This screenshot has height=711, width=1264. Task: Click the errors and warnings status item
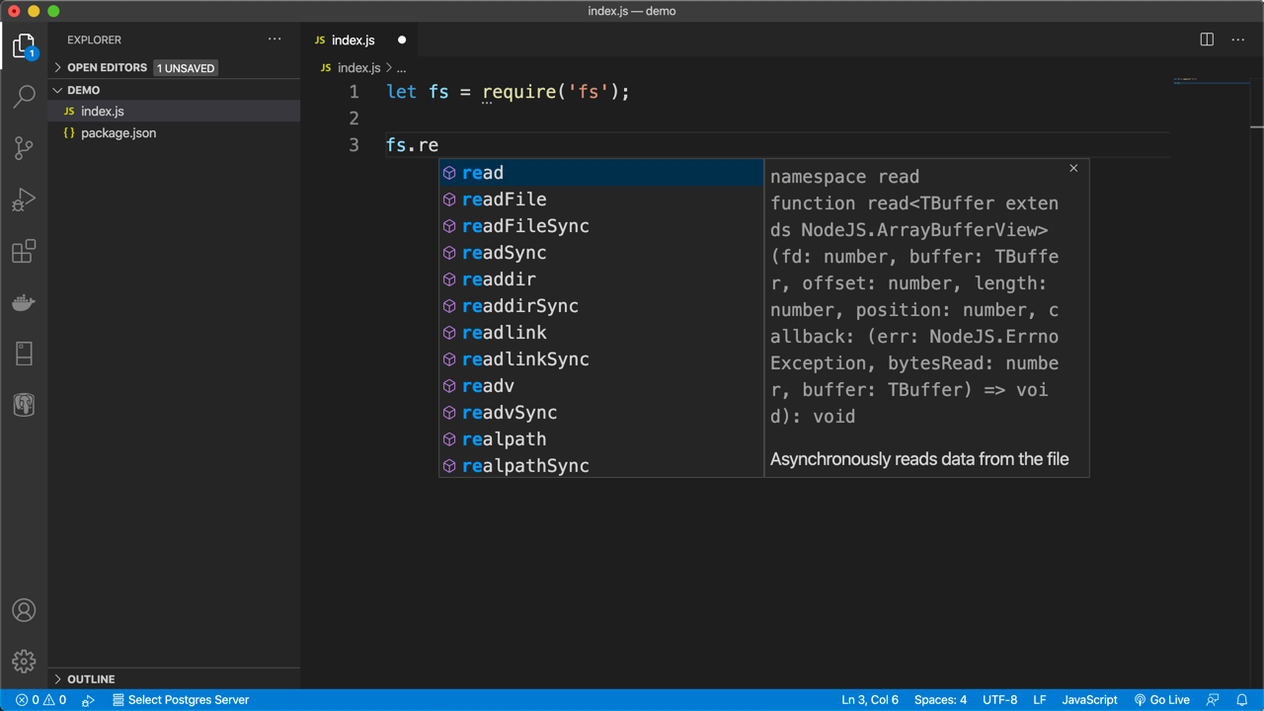(40, 700)
